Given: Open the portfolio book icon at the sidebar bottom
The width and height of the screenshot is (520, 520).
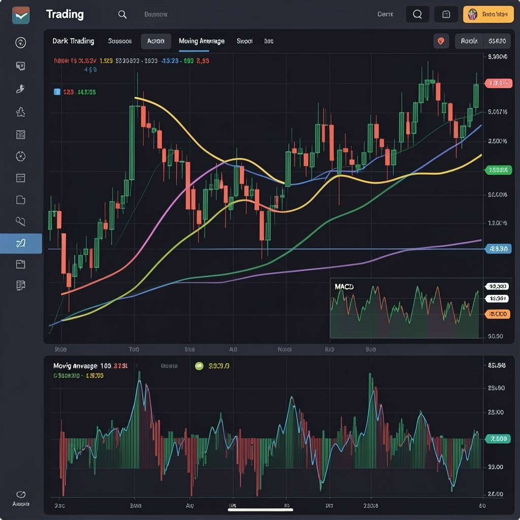Looking at the screenshot, I should click(x=20, y=285).
